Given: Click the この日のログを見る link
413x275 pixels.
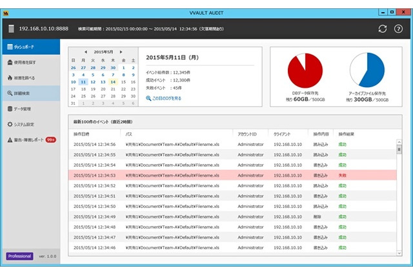Looking at the screenshot, I should [164, 98].
